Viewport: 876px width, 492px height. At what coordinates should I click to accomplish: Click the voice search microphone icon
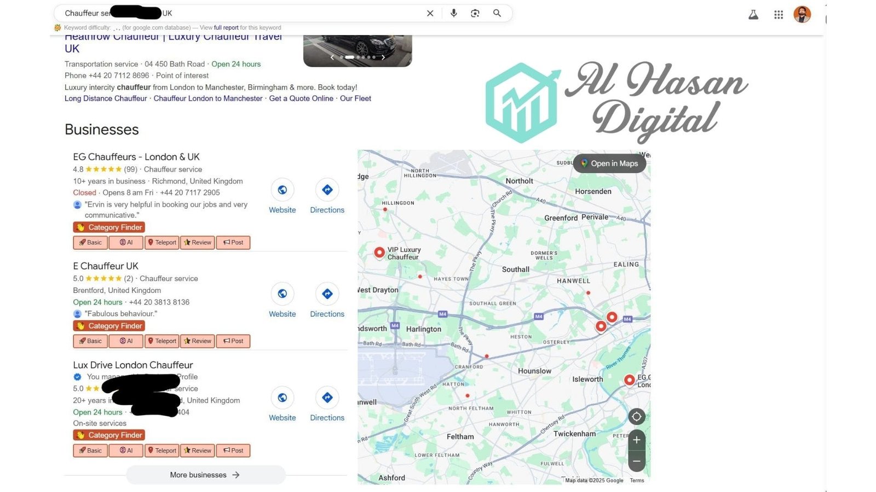coord(453,13)
